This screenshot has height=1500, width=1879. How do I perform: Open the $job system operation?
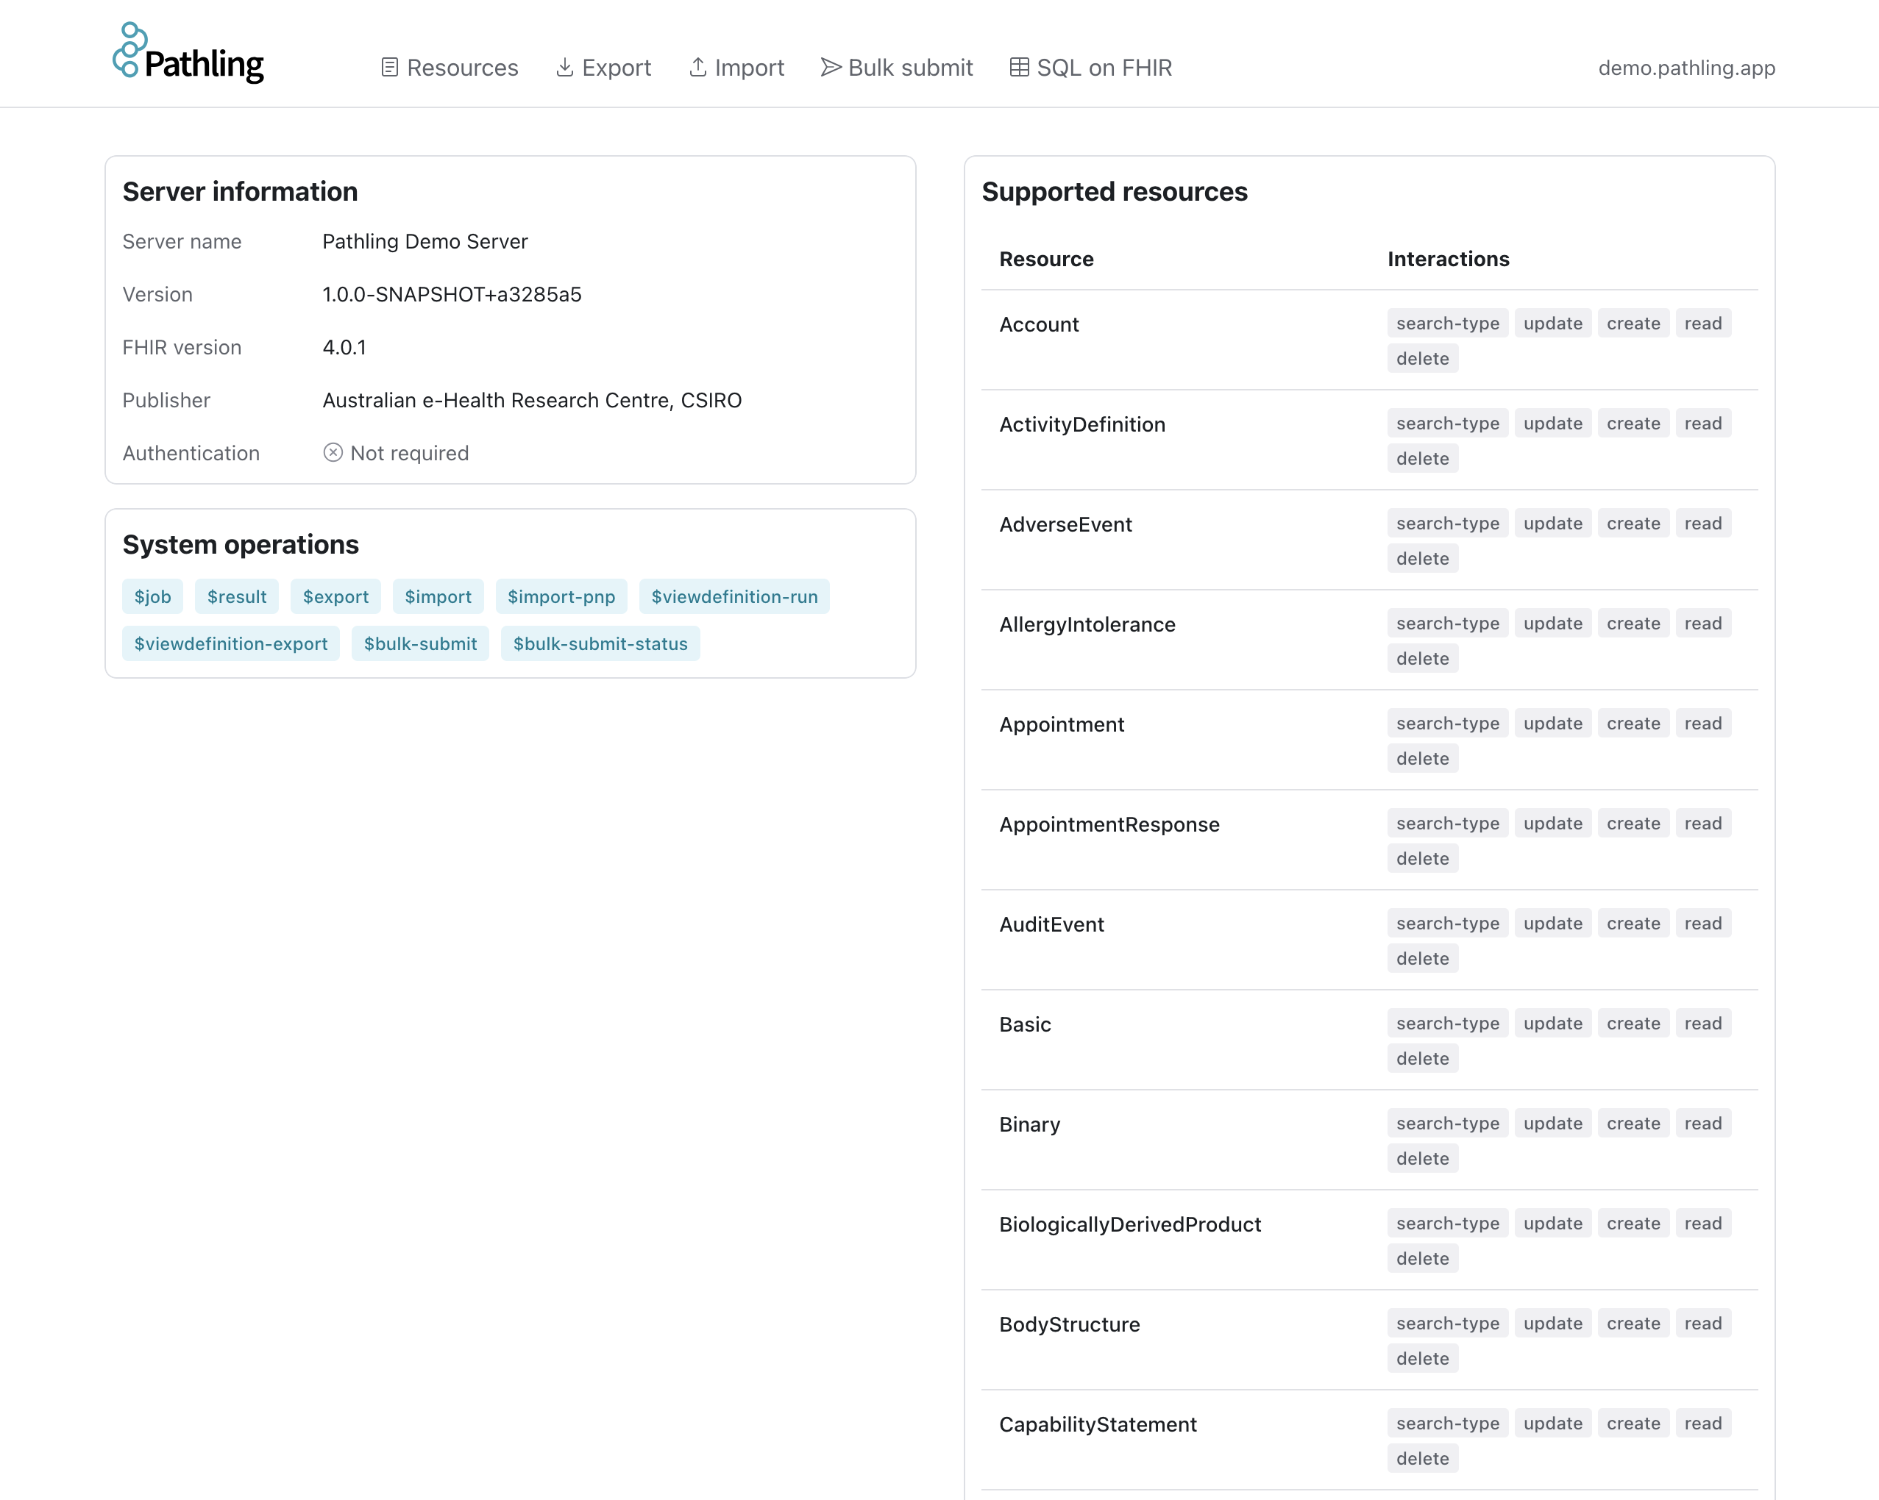(152, 596)
